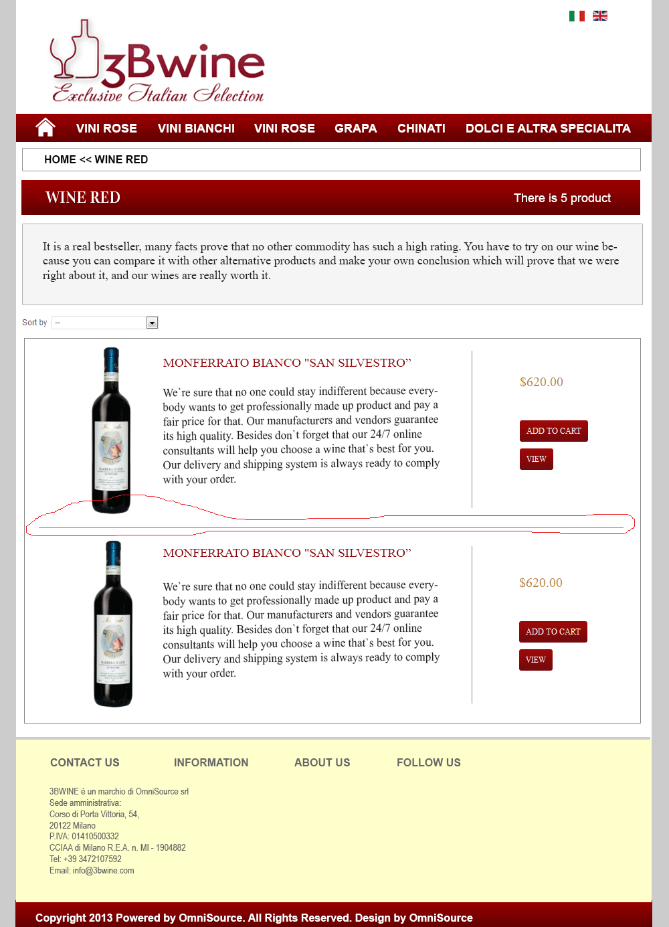Open the first wine bottle image
Image resolution: width=669 pixels, height=927 pixels.
coord(111,430)
